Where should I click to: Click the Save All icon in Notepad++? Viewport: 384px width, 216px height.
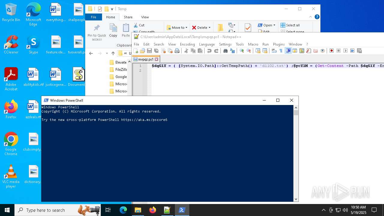[156, 51]
